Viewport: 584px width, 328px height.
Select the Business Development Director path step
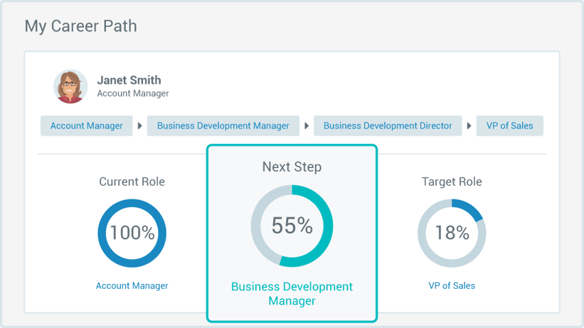388,126
